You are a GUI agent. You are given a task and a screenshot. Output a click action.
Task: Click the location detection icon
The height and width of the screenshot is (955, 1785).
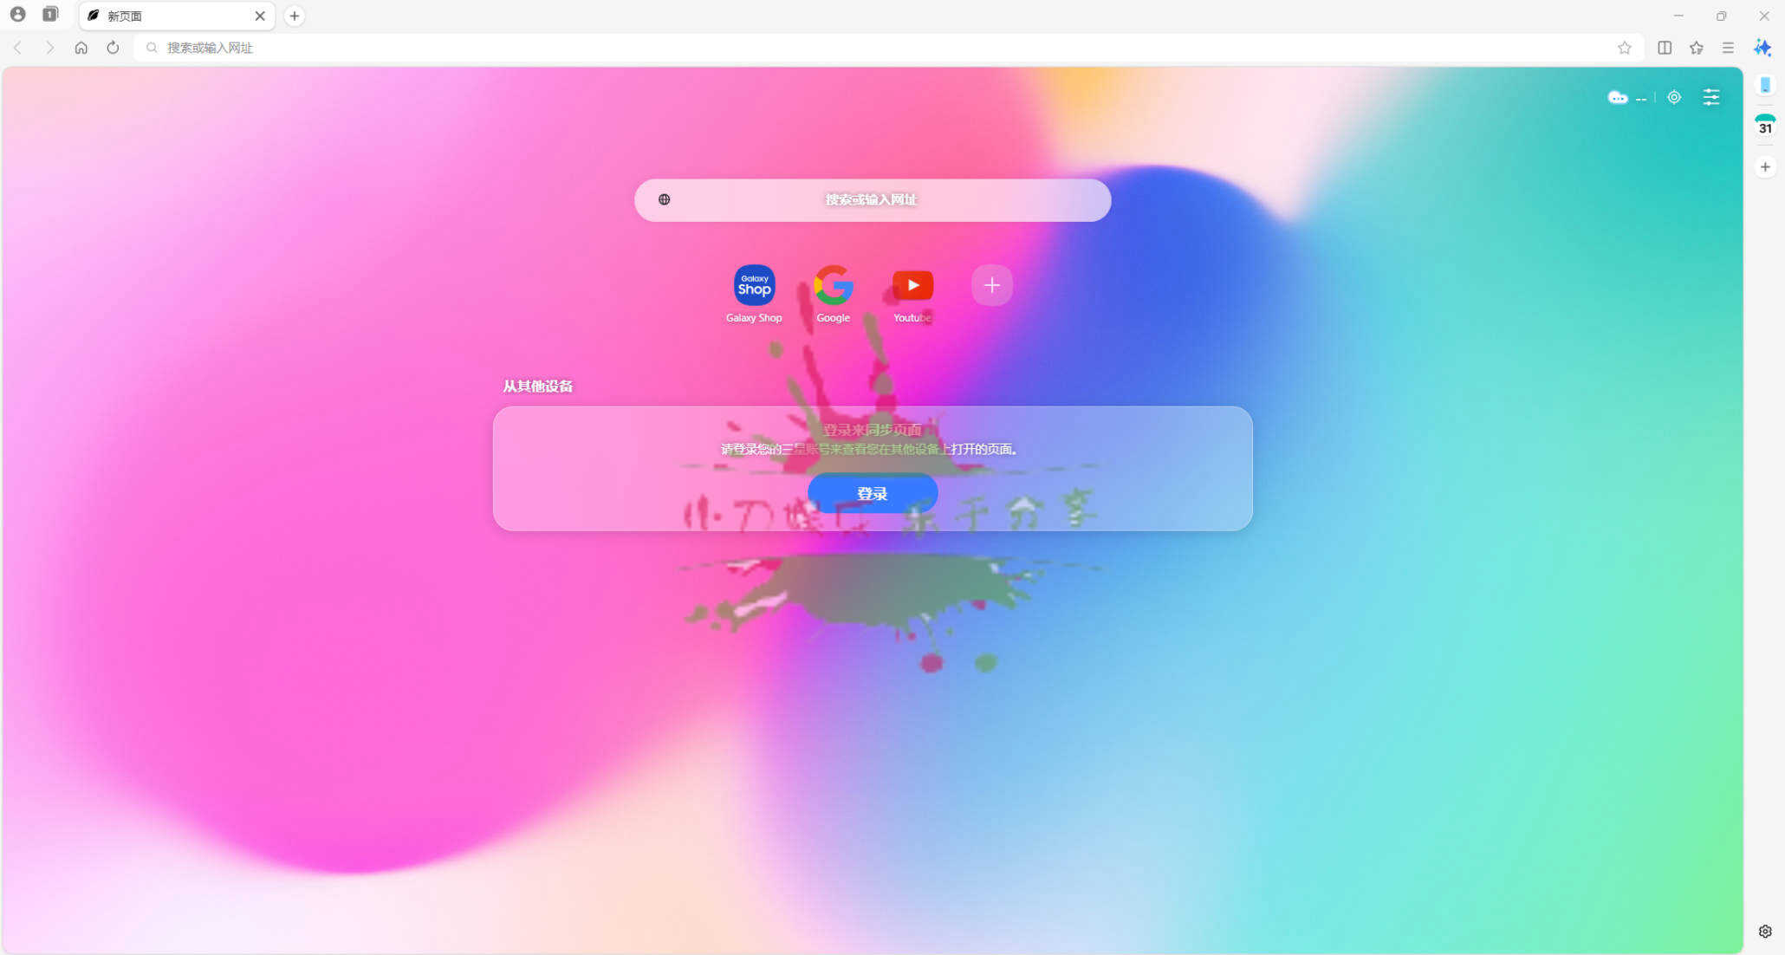point(1673,97)
